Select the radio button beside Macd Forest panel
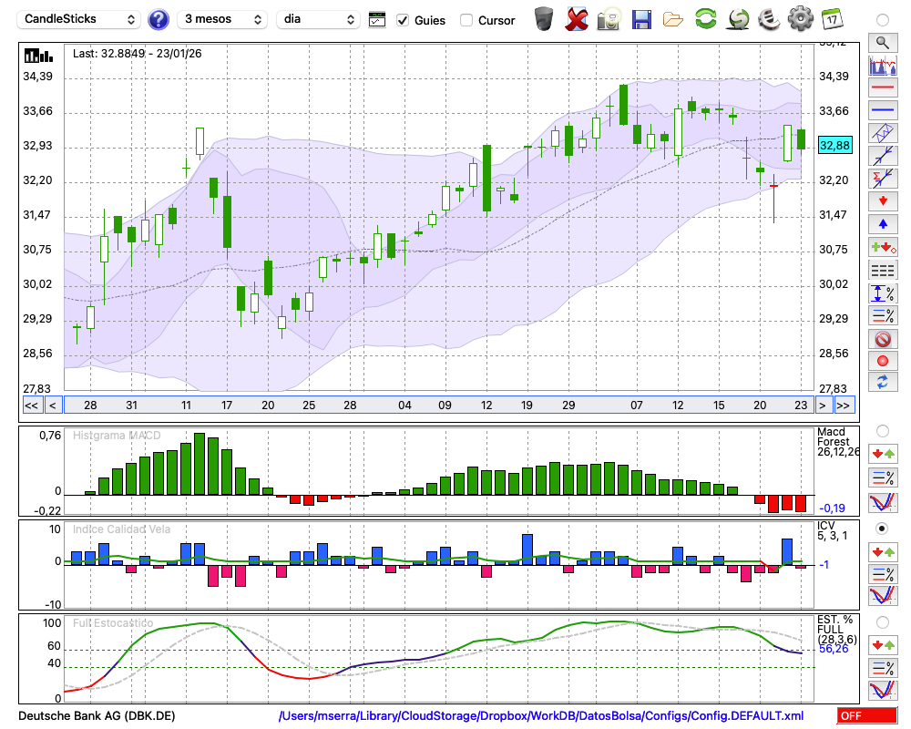 (881, 431)
